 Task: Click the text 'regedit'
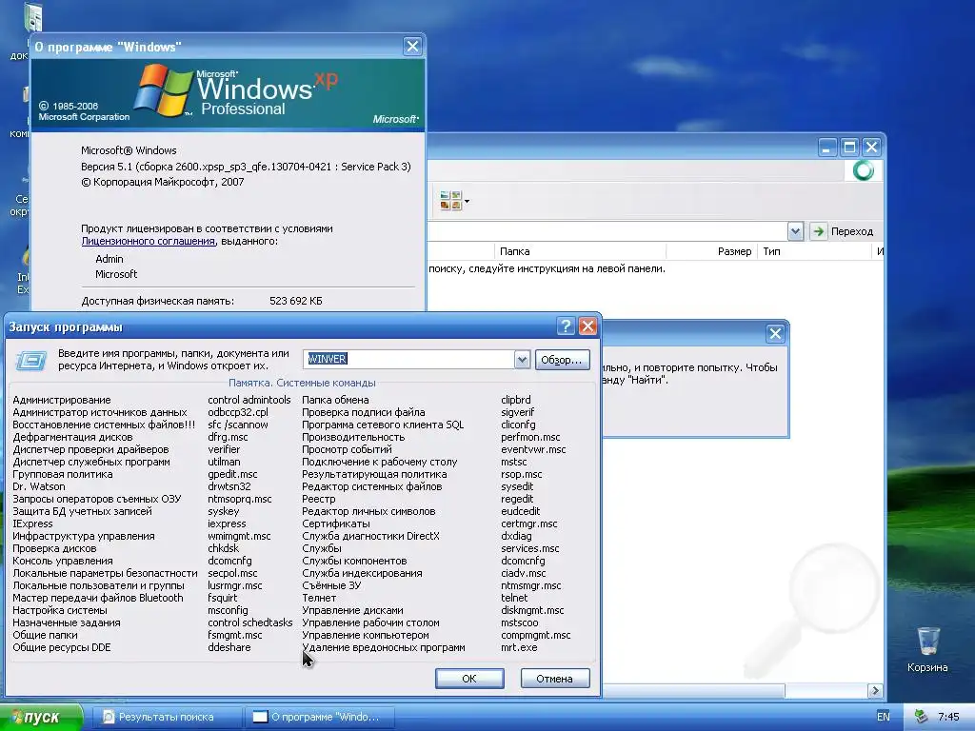coord(517,499)
